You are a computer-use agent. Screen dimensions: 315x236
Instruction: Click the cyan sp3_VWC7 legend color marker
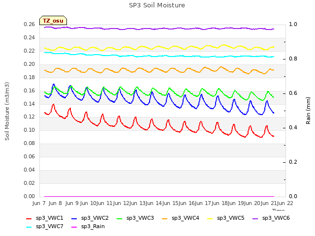click(x=29, y=227)
